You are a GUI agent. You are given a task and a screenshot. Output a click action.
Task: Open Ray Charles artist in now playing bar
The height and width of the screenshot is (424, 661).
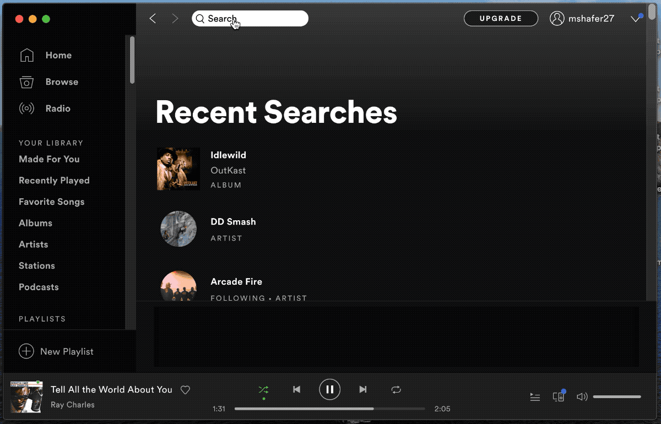coord(73,405)
